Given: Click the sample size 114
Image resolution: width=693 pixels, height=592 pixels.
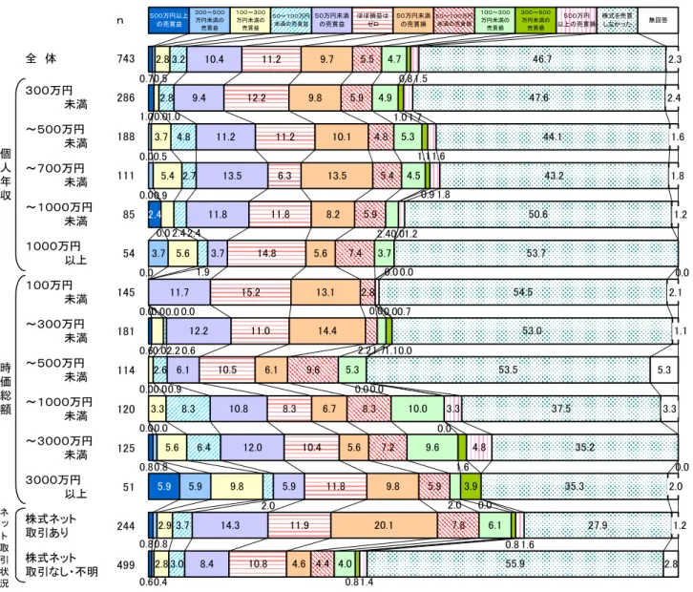Looking at the screenshot, I should [x=126, y=370].
